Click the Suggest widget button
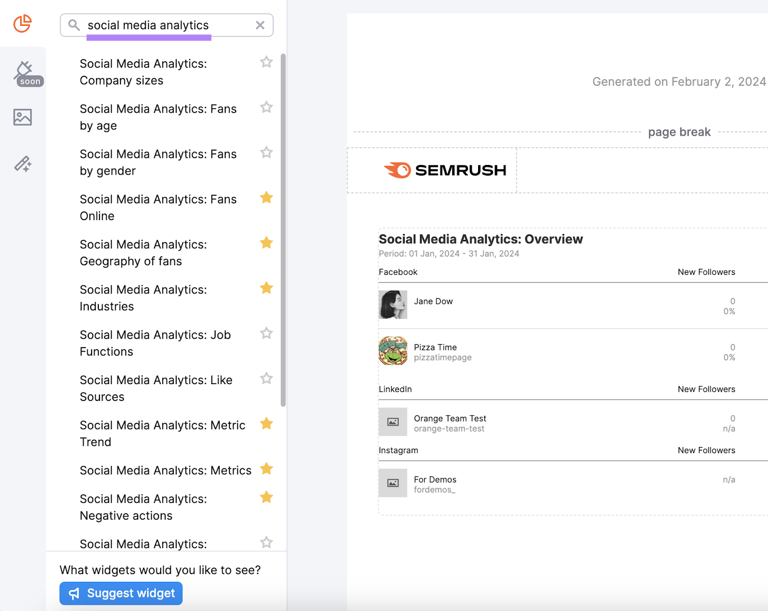This screenshot has width=768, height=611. click(x=121, y=593)
